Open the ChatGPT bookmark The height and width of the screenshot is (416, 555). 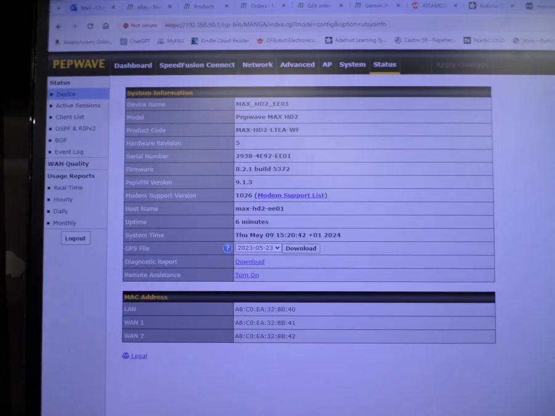coord(139,41)
